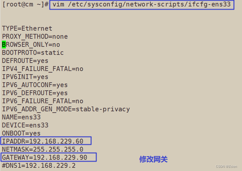Click the DEVICE=ens33 line
The image size is (242, 171).
coord(25,125)
